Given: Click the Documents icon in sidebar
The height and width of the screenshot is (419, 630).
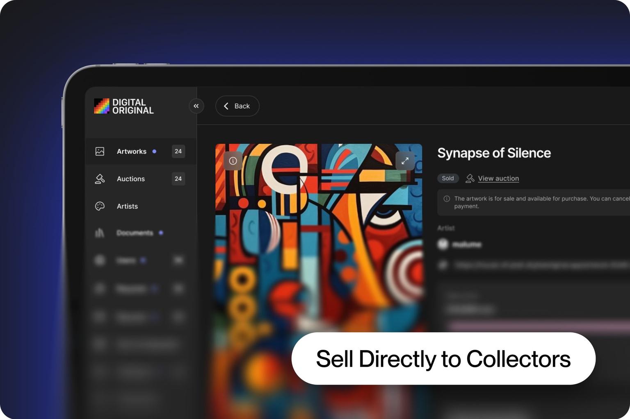Looking at the screenshot, I should 100,233.
